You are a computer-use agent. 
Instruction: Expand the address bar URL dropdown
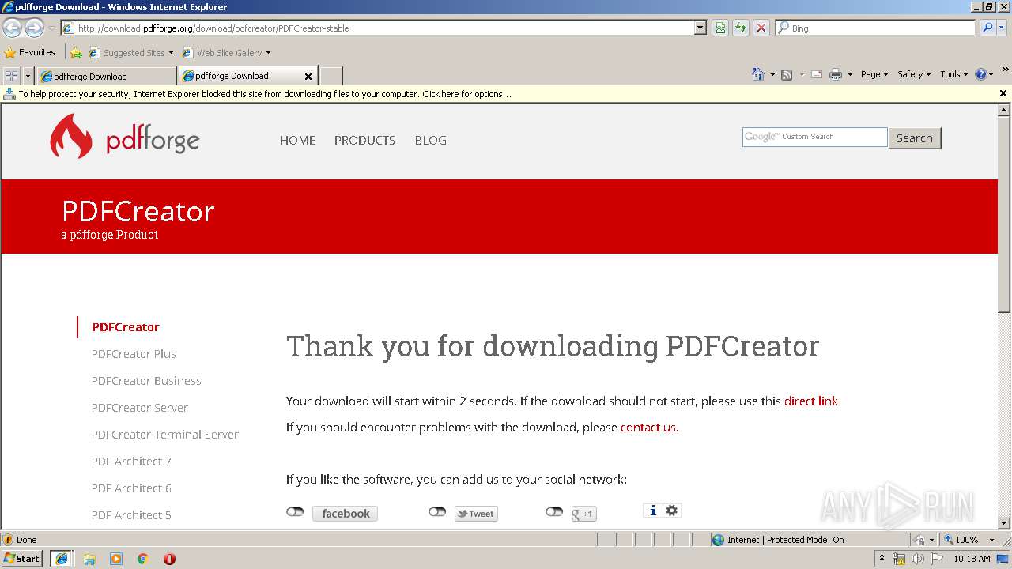click(x=700, y=28)
